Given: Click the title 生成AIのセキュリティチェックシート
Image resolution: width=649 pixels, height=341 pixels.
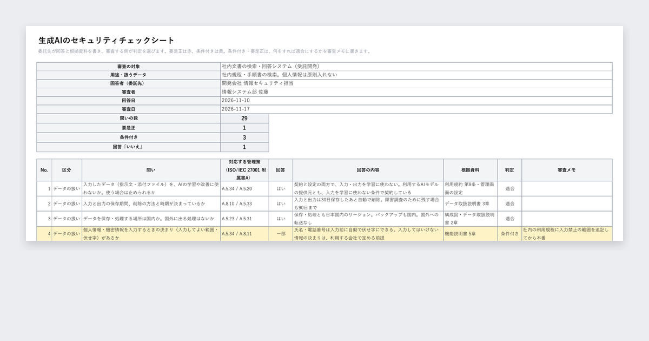Looking at the screenshot, I should point(107,40).
